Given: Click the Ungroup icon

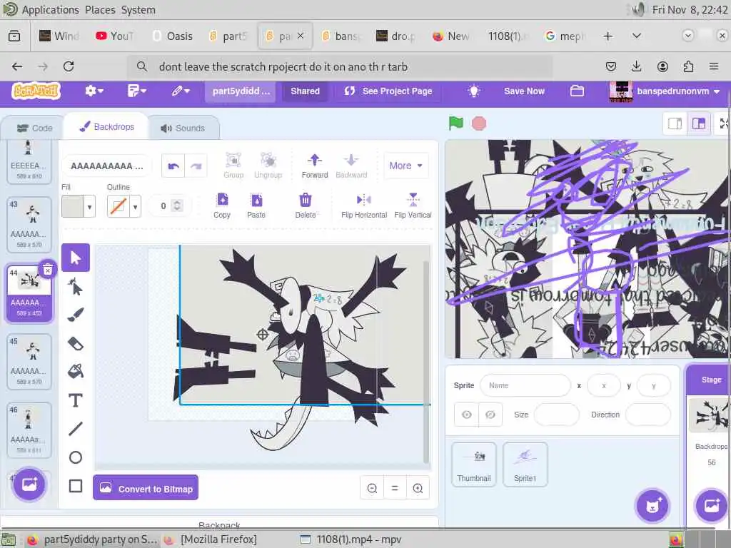Looking at the screenshot, I should click(268, 166).
